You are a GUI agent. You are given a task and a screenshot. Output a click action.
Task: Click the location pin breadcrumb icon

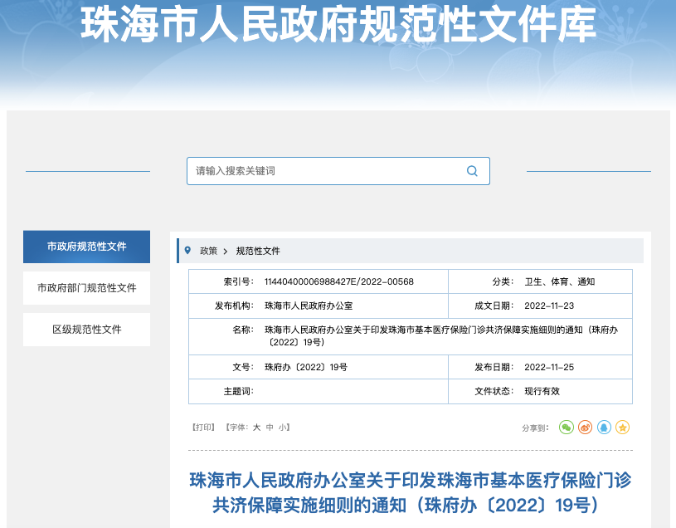coord(189,251)
